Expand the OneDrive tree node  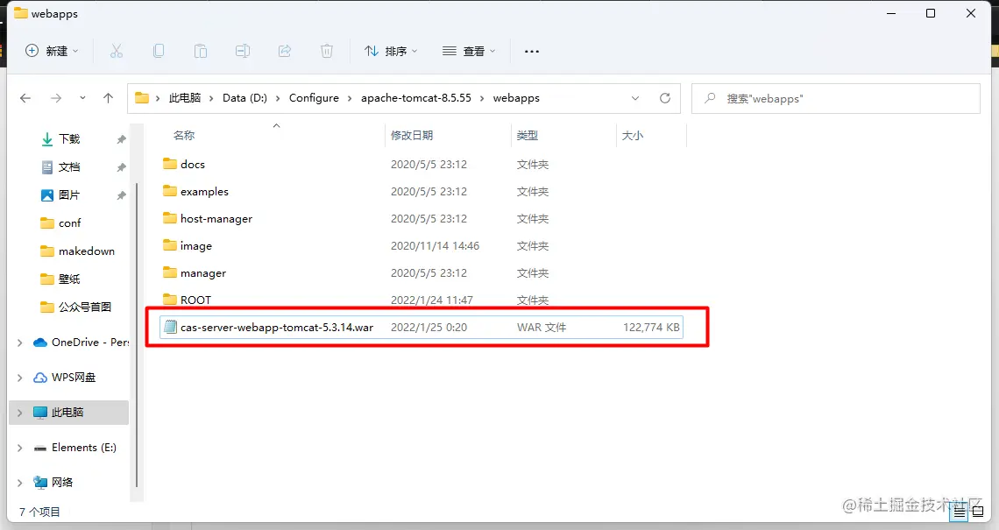point(20,343)
